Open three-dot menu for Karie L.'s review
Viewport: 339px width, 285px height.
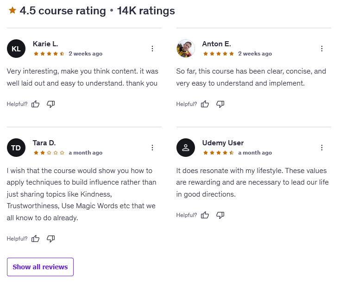(152, 49)
